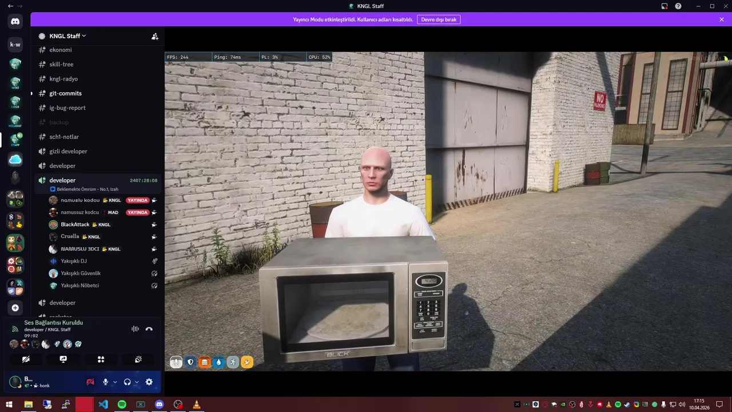Go back using title bar arrow
This screenshot has width=732, height=412.
click(x=10, y=6)
